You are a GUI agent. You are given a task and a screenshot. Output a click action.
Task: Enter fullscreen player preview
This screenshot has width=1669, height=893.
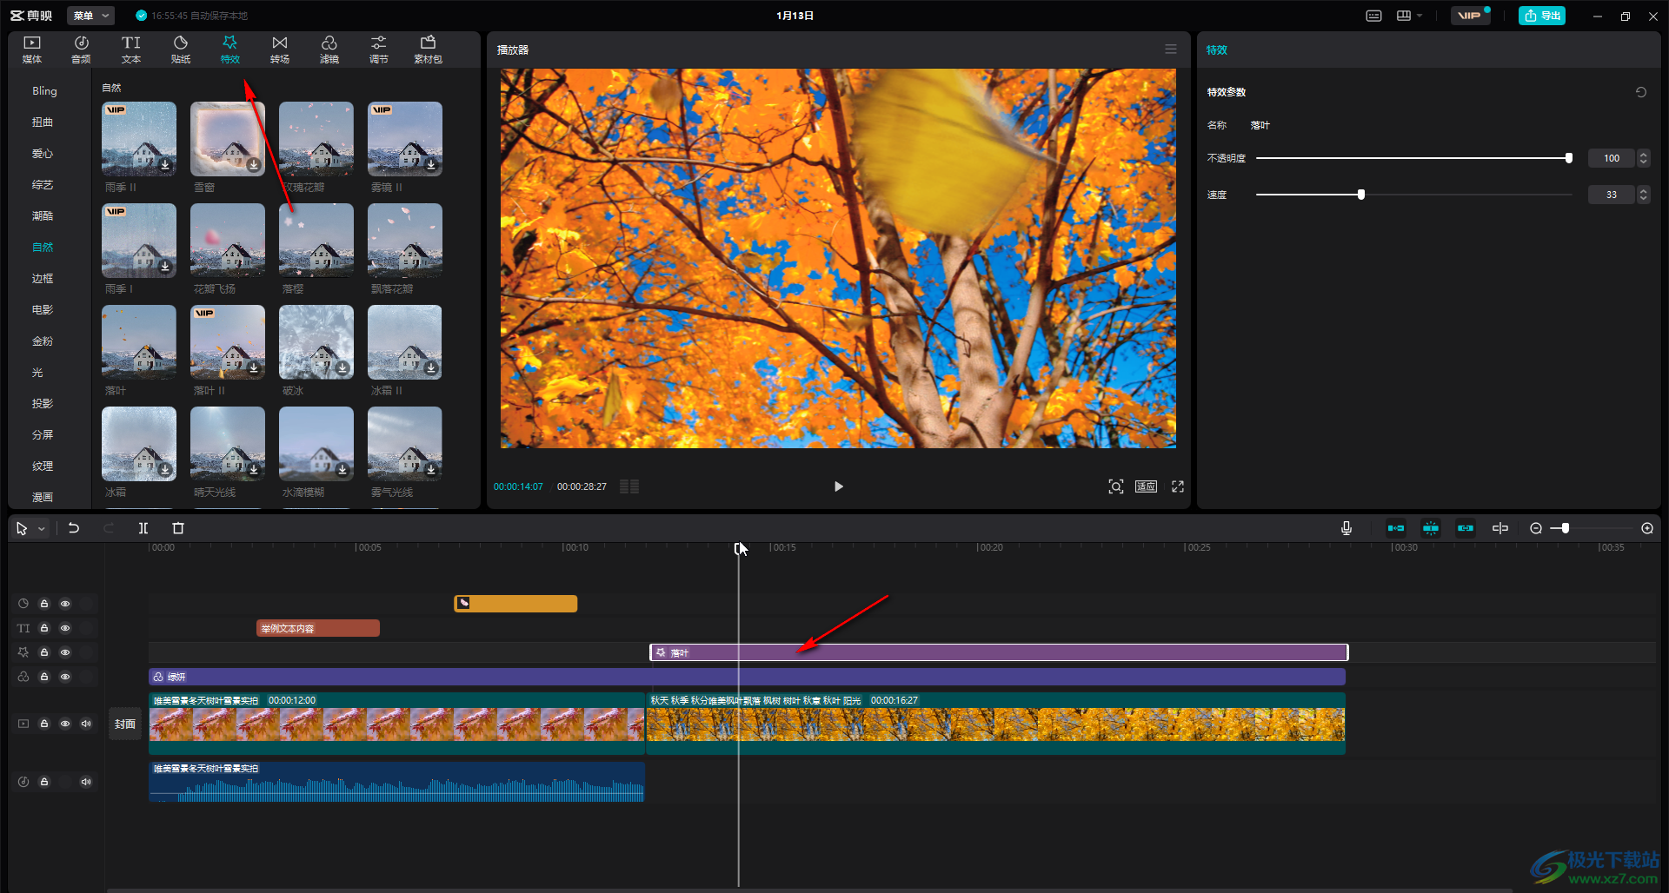(x=1178, y=486)
